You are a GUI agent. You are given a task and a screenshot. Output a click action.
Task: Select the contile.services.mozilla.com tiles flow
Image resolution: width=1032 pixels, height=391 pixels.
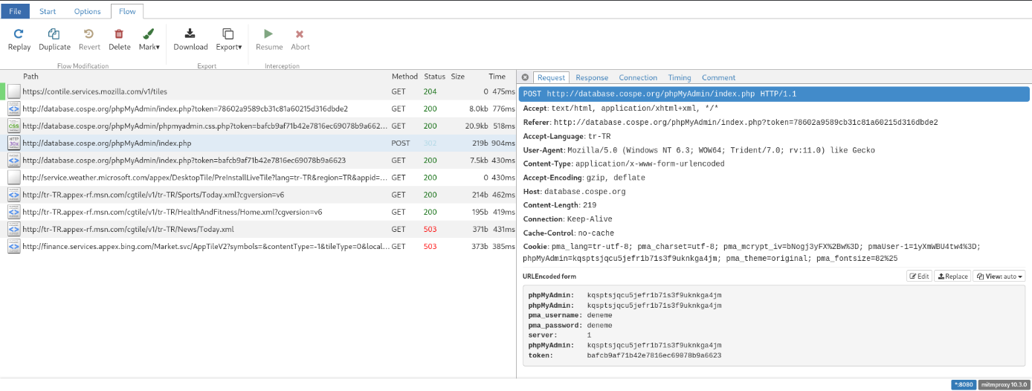(258, 91)
